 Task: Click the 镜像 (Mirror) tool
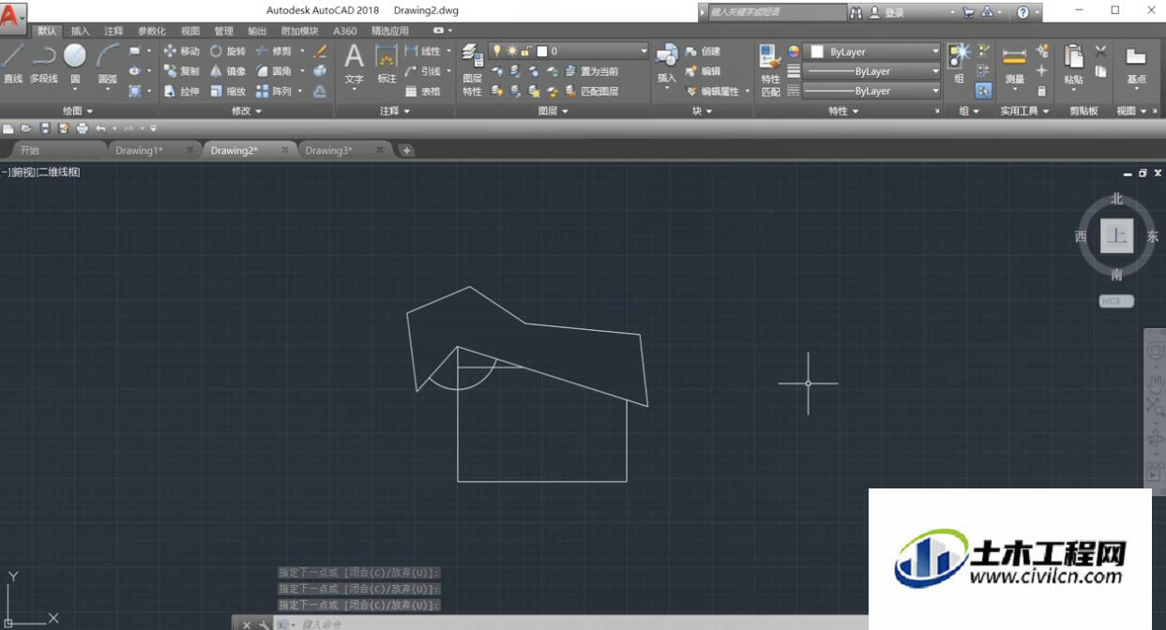pyautogui.click(x=227, y=71)
